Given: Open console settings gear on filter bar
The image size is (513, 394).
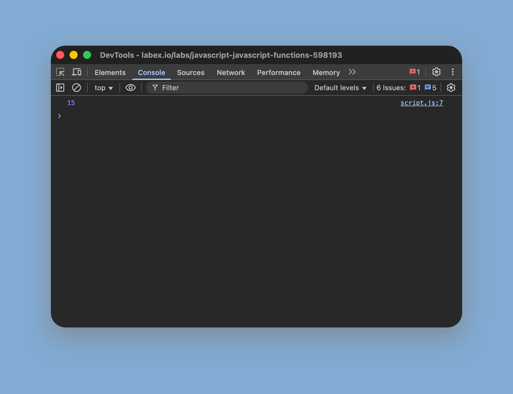Looking at the screenshot, I should click(450, 88).
